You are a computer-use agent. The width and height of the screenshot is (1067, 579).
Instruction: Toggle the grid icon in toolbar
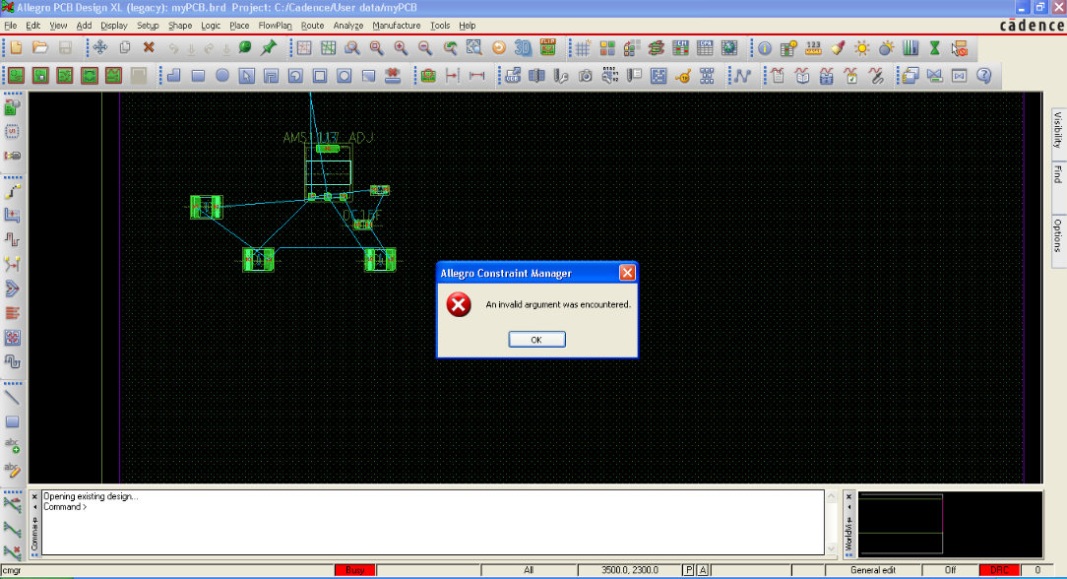click(583, 48)
